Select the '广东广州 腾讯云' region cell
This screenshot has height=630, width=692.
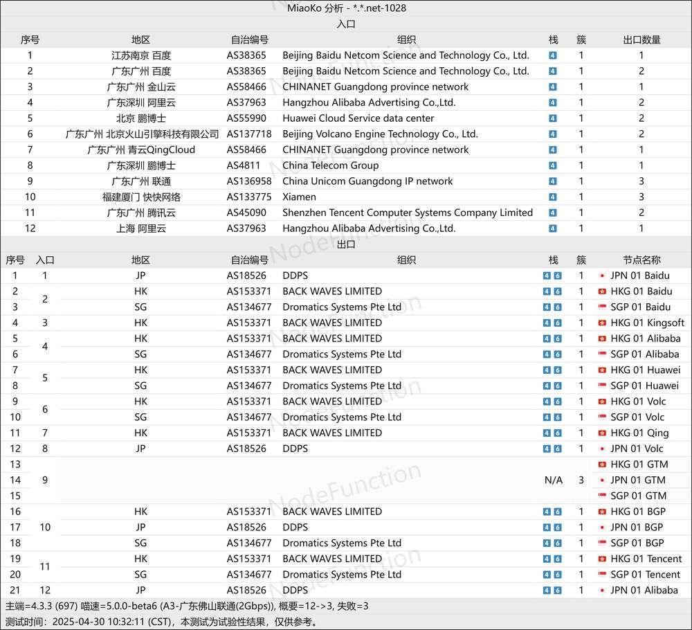pyautogui.click(x=141, y=213)
